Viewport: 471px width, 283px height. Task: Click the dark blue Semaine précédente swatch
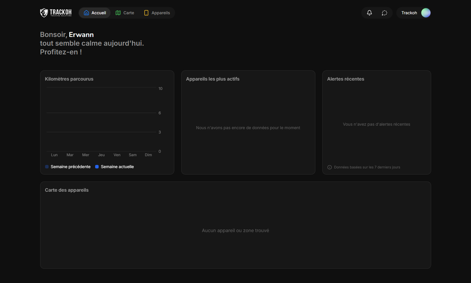click(47, 167)
